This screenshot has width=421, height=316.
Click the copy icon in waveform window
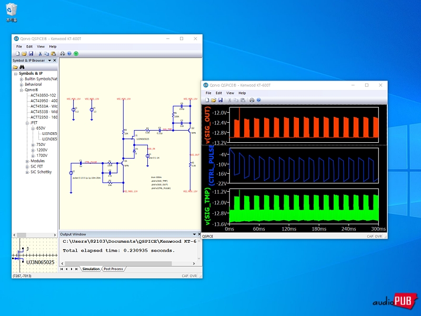236,100
